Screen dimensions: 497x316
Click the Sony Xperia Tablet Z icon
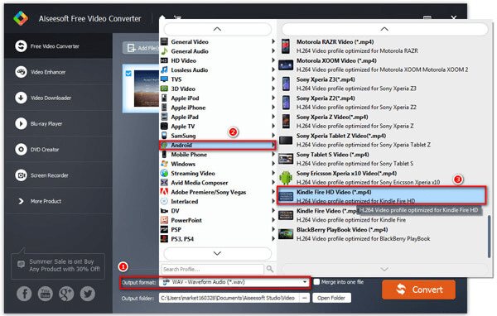(x=286, y=141)
